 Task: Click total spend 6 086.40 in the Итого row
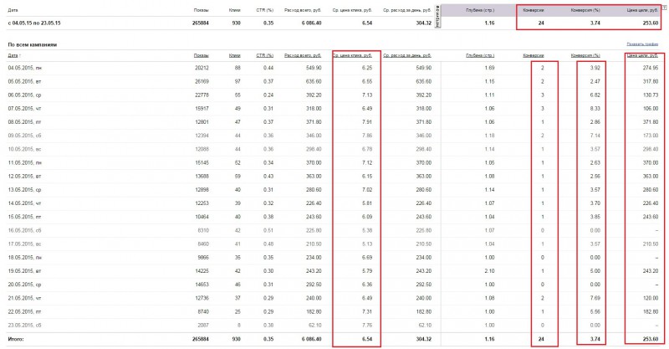311,339
